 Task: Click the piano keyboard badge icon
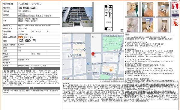coord(175,14)
